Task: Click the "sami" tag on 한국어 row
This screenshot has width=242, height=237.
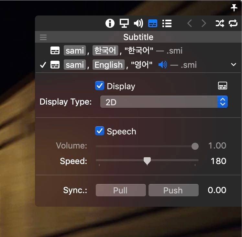Action: click(75, 50)
